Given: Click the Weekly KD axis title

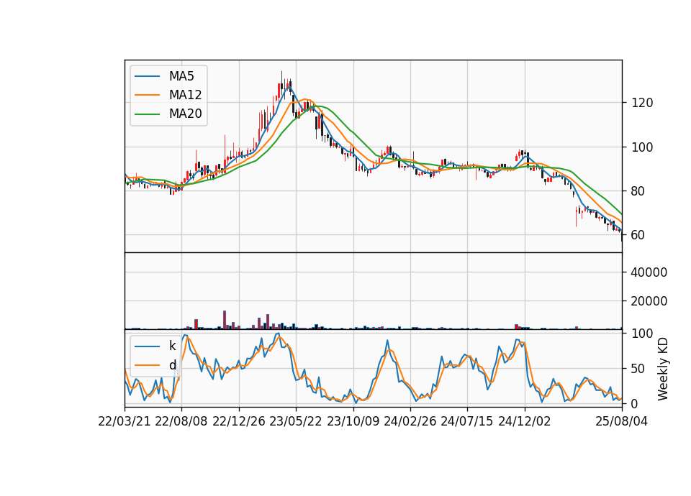Looking at the screenshot, I should (663, 369).
